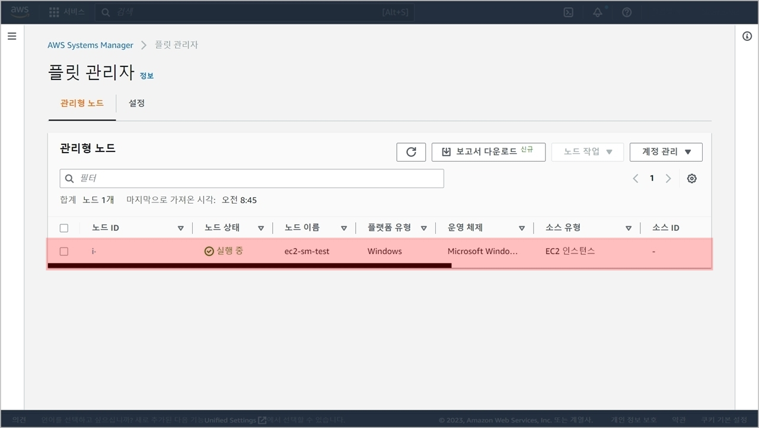This screenshot has width=759, height=428.
Task: Click page number 1 in pagination
Action: tap(652, 179)
